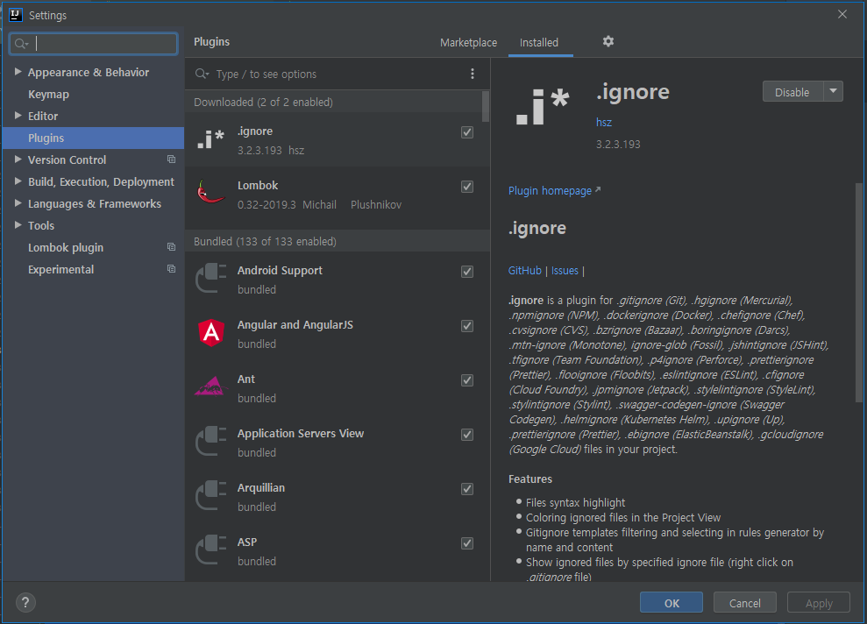Expand the Version Control tree arrow

pos(18,160)
